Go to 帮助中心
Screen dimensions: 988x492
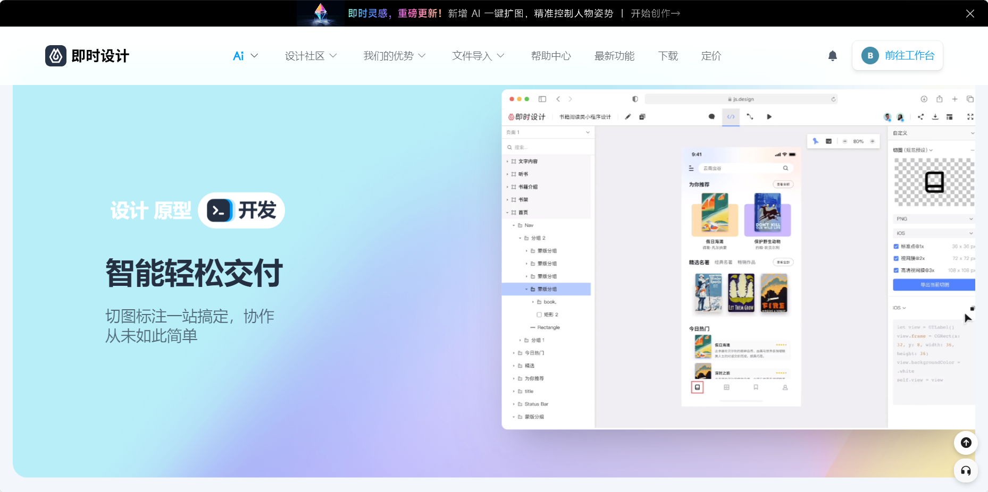(551, 56)
